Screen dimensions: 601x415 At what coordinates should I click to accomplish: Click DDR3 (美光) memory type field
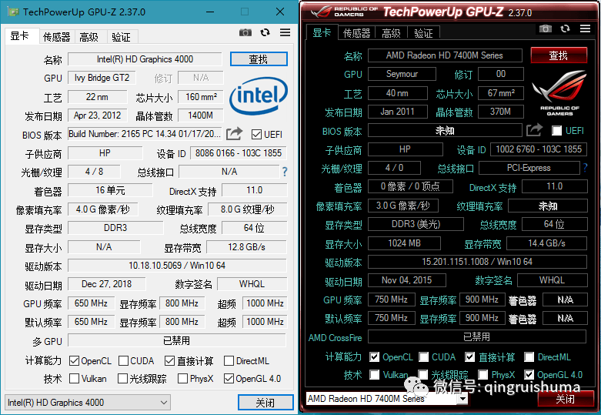pos(416,224)
